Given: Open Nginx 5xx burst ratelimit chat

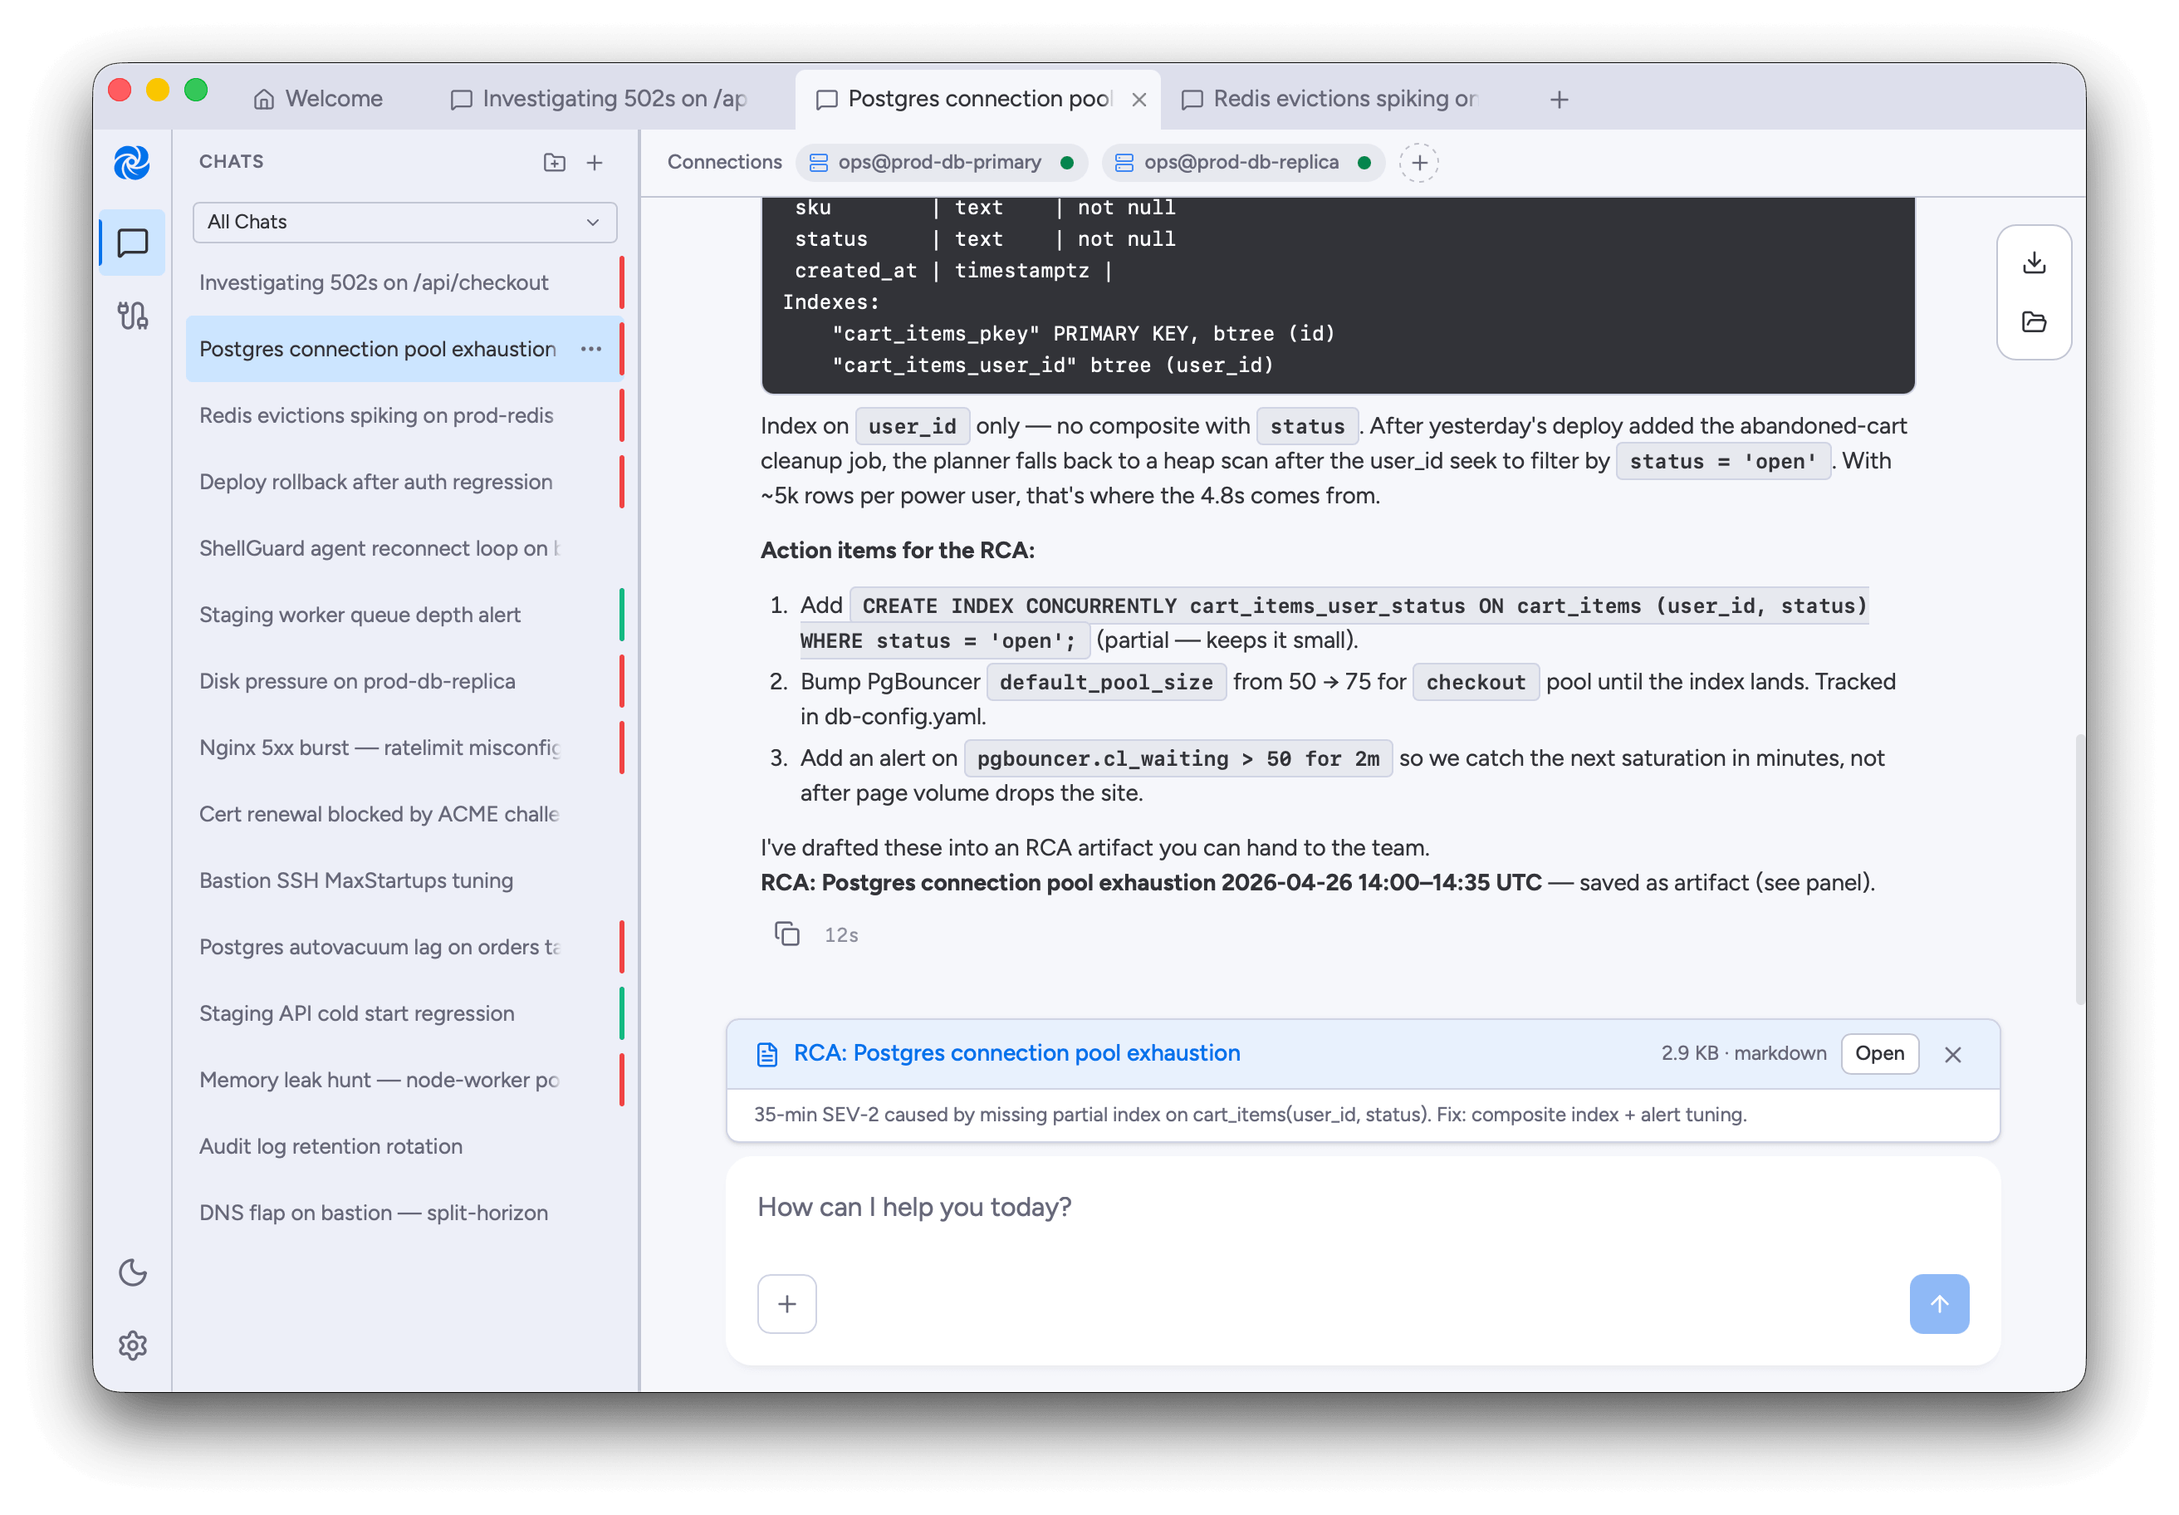Looking at the screenshot, I should (x=404, y=747).
